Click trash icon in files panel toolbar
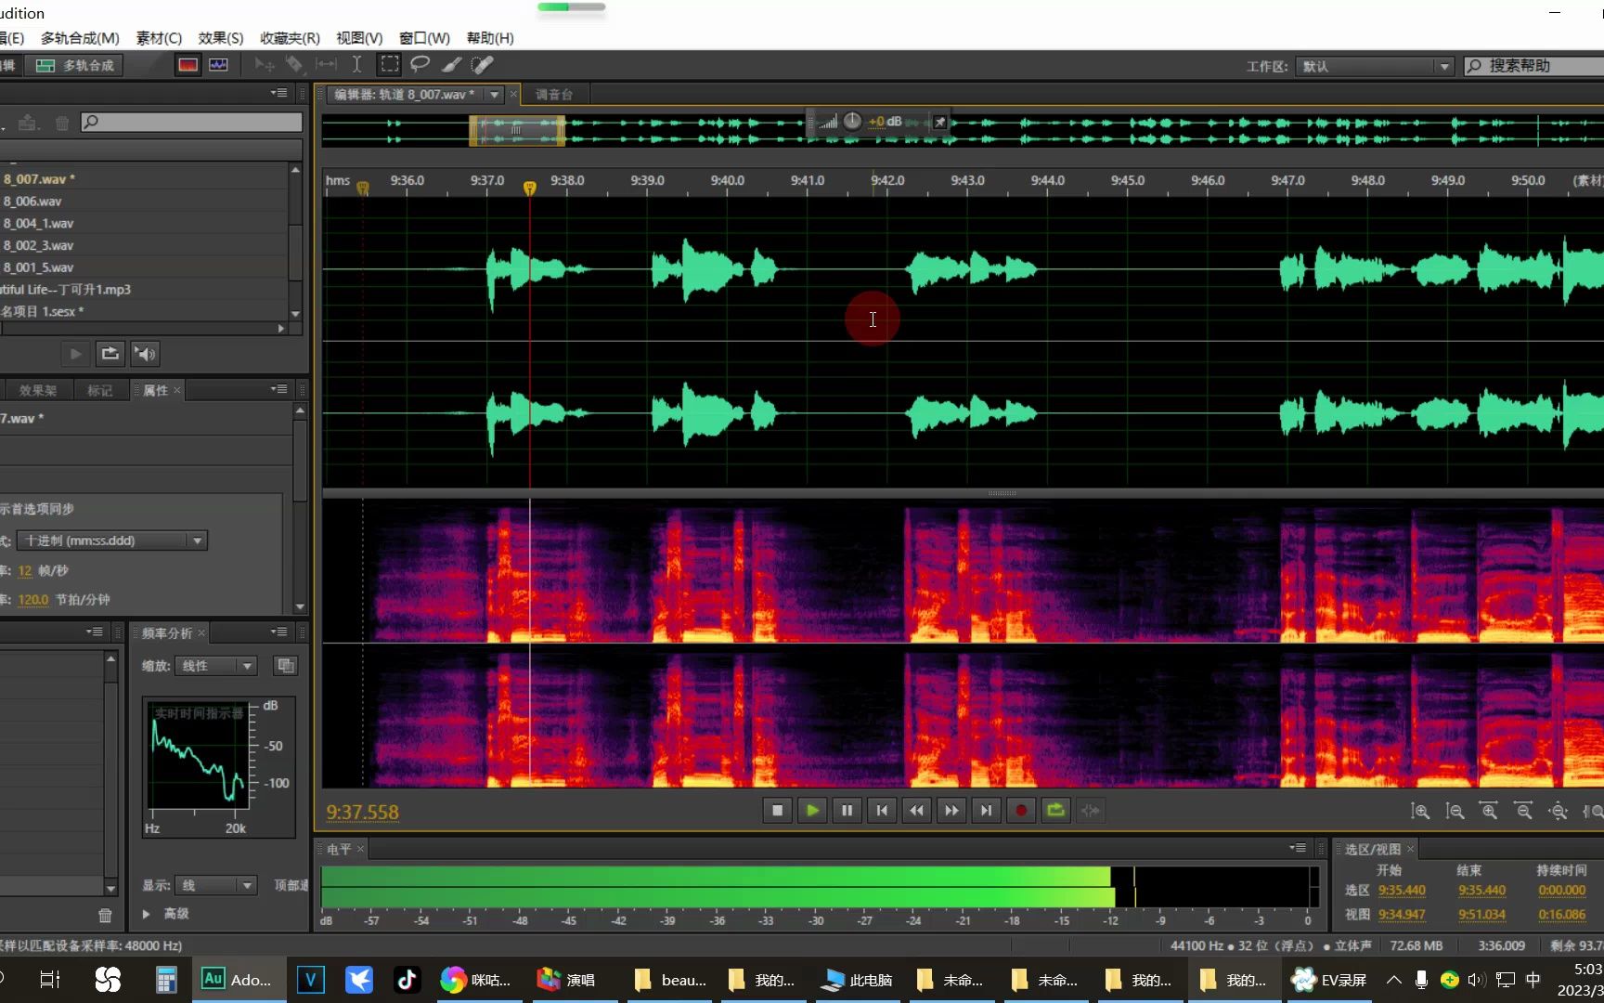Viewport: 1604px width, 1003px height. tap(62, 123)
